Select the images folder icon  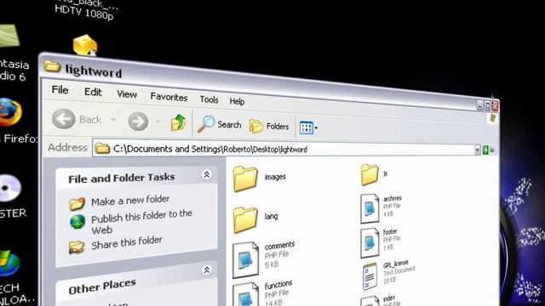pos(245,179)
